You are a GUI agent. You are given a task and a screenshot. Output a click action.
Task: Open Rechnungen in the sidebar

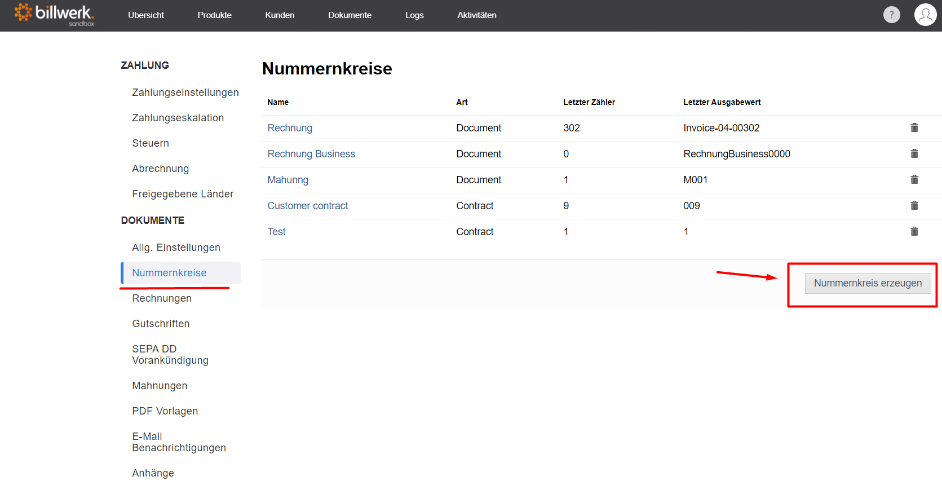click(x=162, y=298)
